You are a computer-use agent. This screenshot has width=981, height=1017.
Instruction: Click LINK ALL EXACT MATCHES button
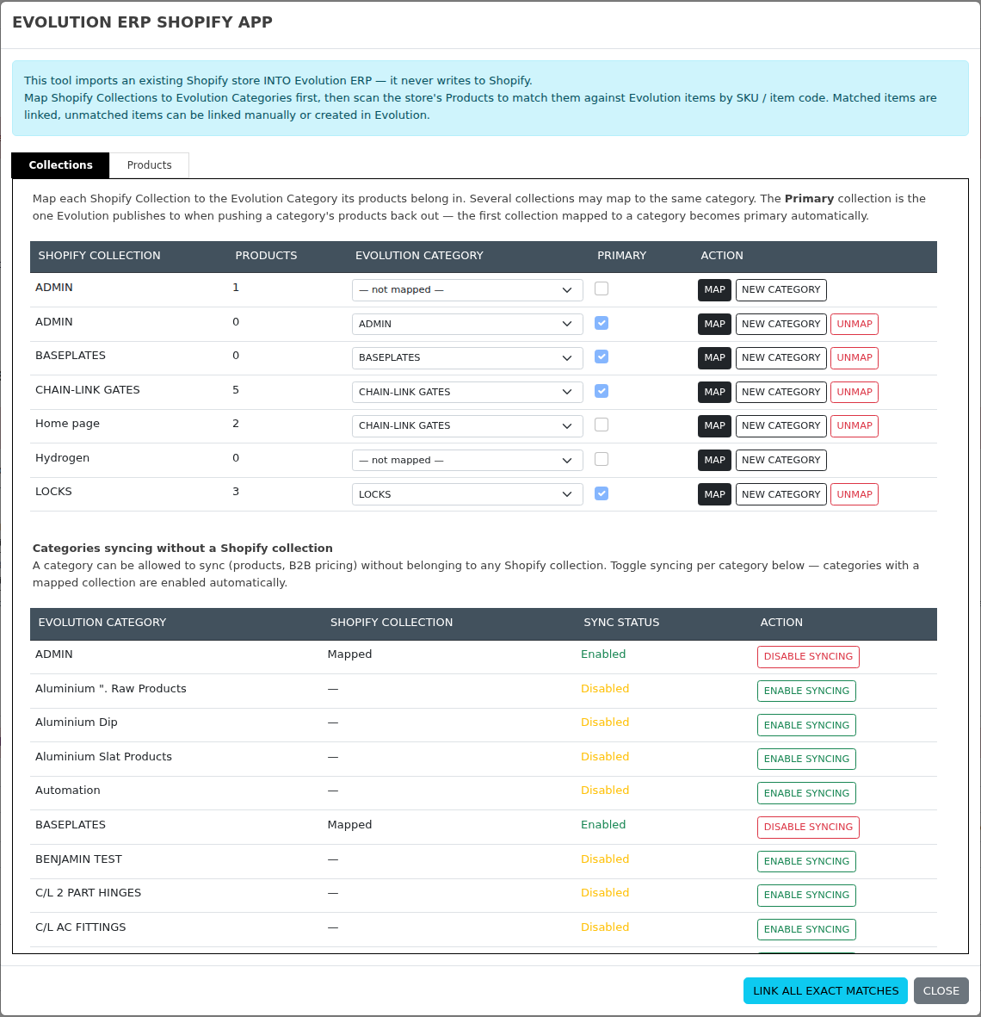click(825, 990)
